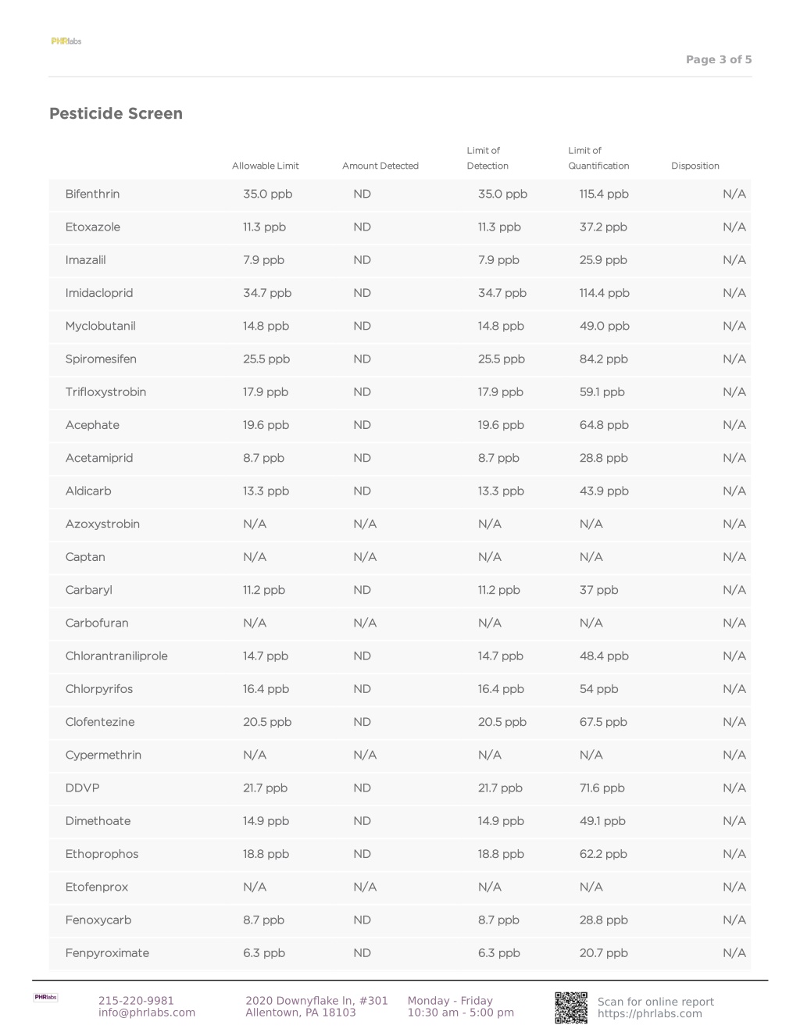Screen dimensions: 800x1036
Task: Click the PHR labs logo in header
Action: pos(66,41)
